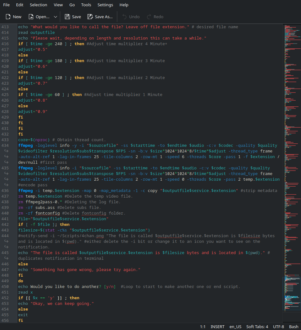The height and width of the screenshot is (330, 301).
Task: Click 'adjust="0.9"' on line 528
Action: [x=33, y=112]
